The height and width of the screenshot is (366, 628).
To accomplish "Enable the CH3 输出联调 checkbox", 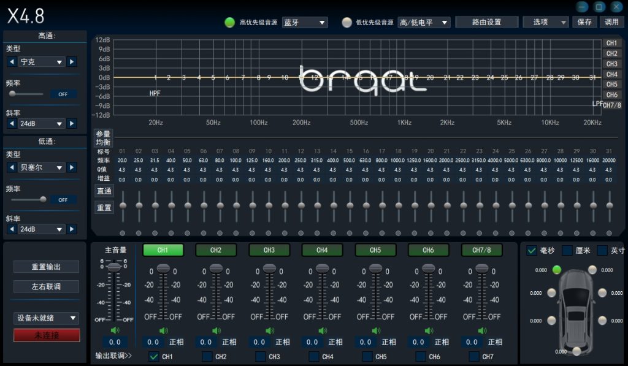I will coord(260,356).
